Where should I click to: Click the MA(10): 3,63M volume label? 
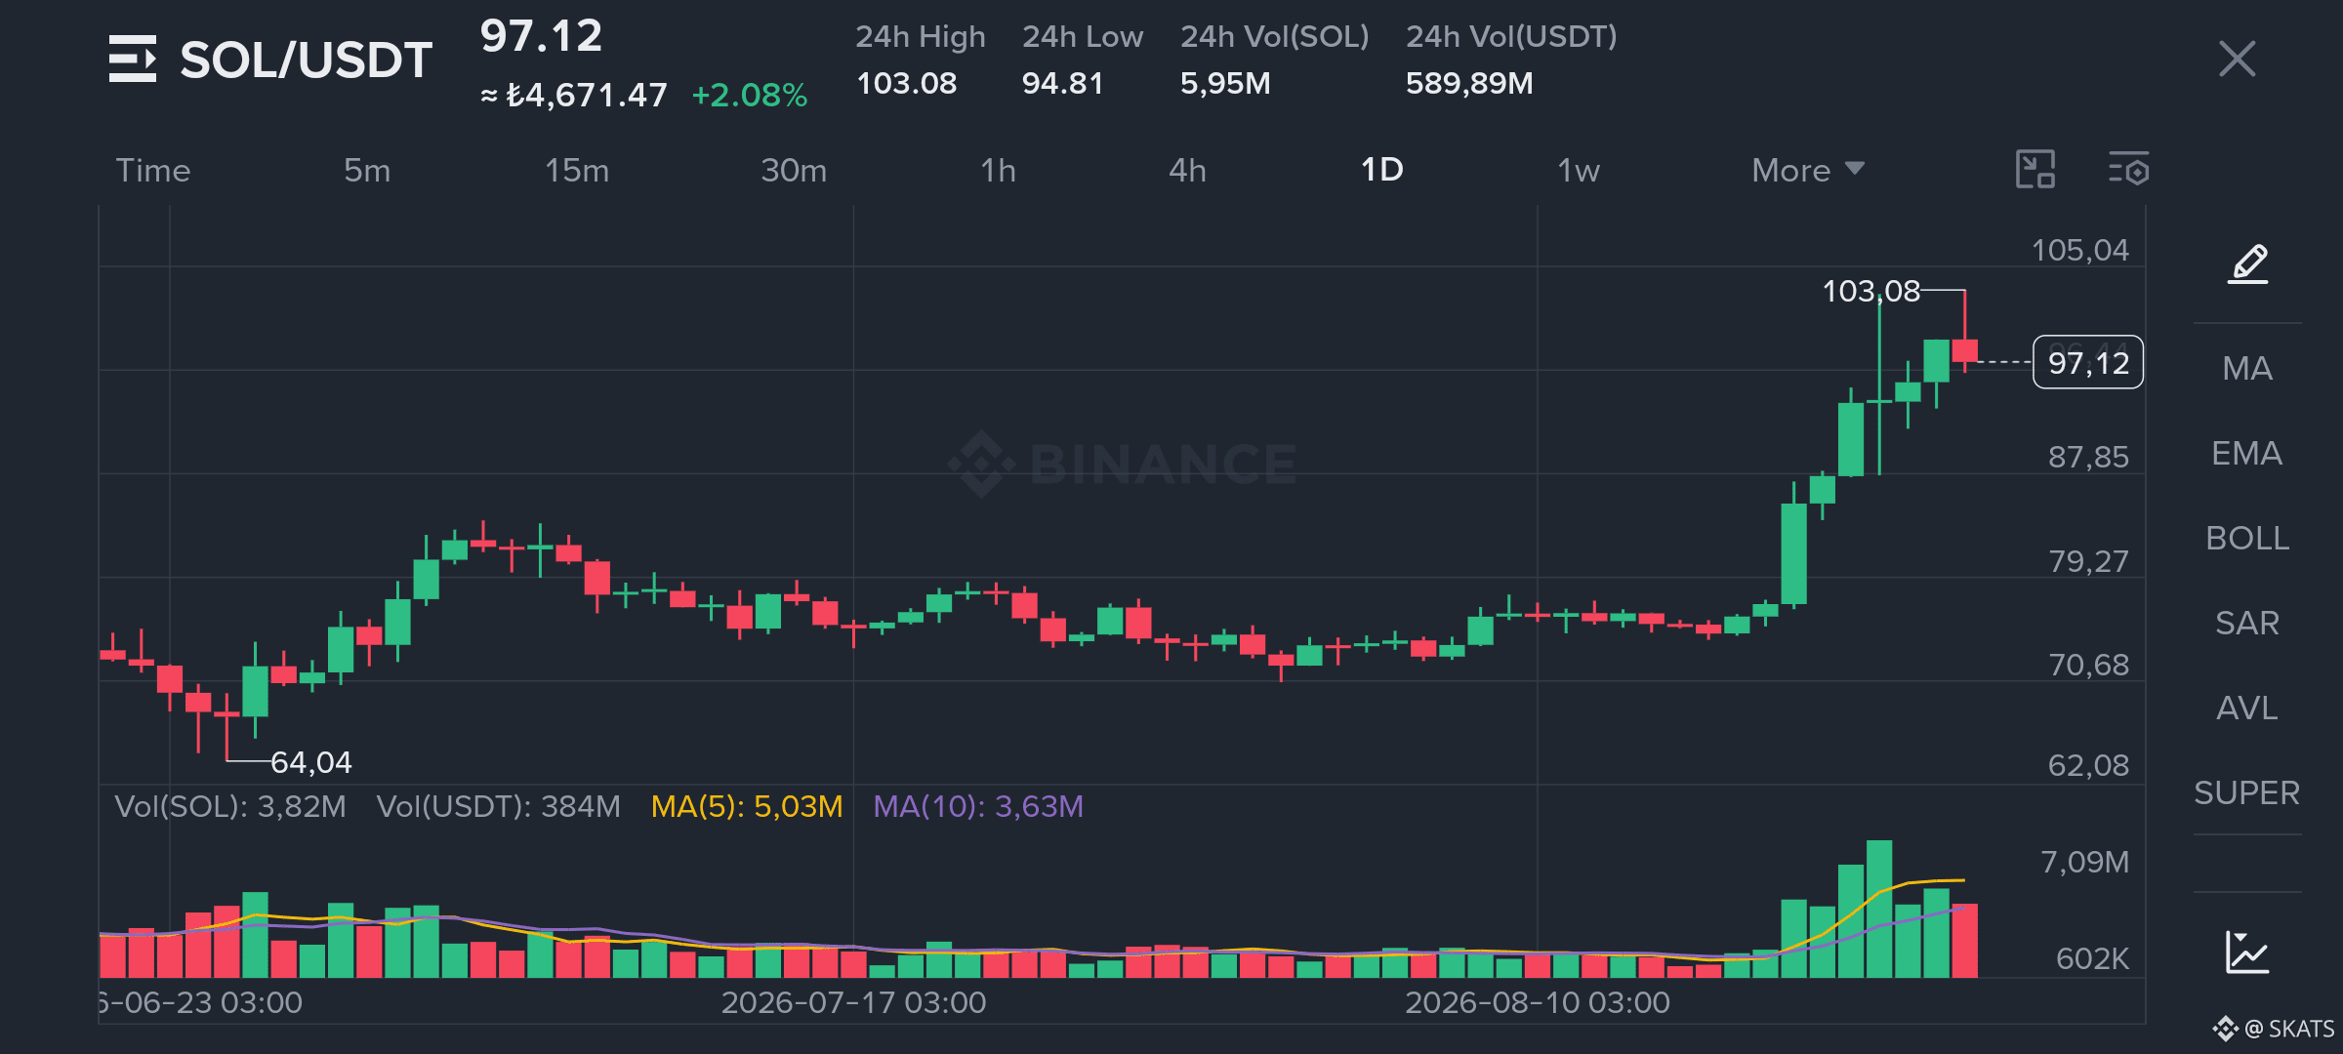(x=978, y=806)
